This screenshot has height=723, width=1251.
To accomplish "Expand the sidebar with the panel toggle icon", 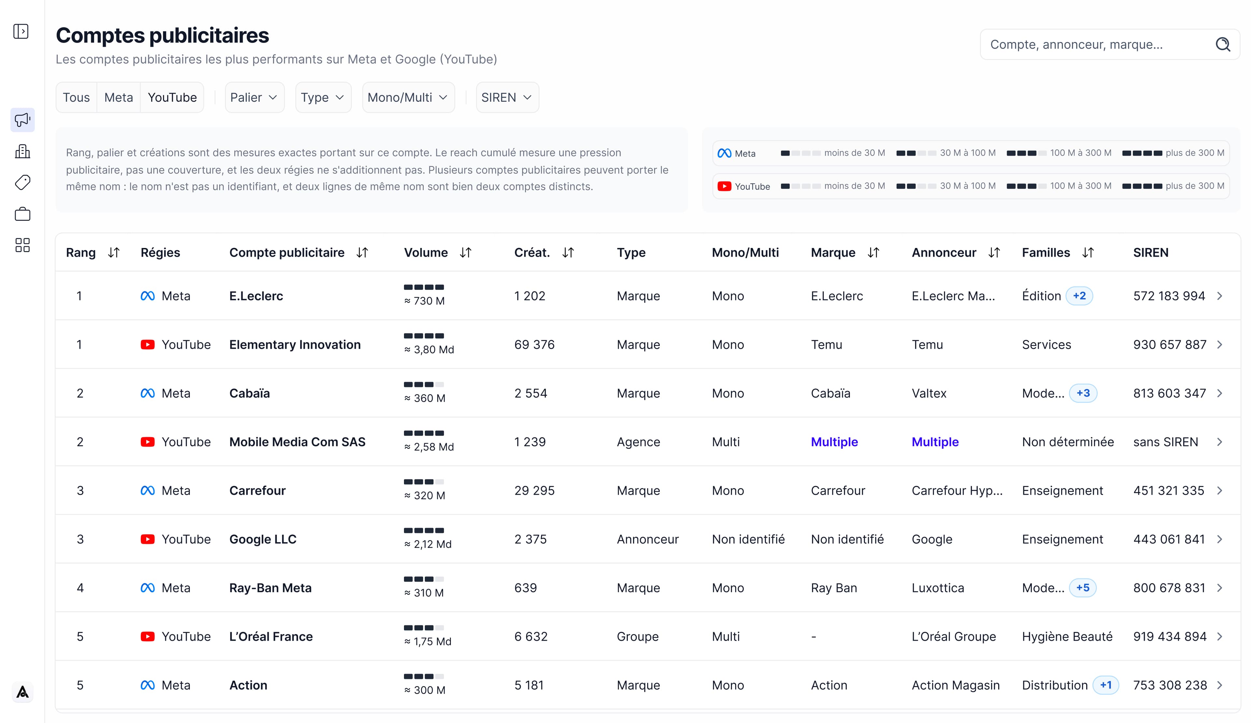I will 21,31.
